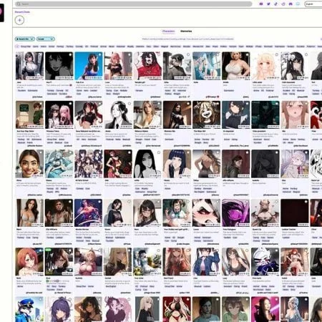Viewport: 322px width, 322px height.
Task: Toggle the circle marker on the military cap character card
Action: point(188,54)
